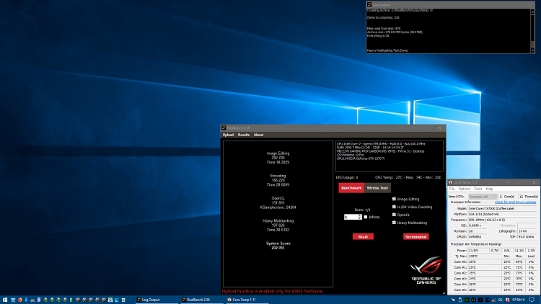Click the TDP 95.0 Watts field

tap(527, 237)
